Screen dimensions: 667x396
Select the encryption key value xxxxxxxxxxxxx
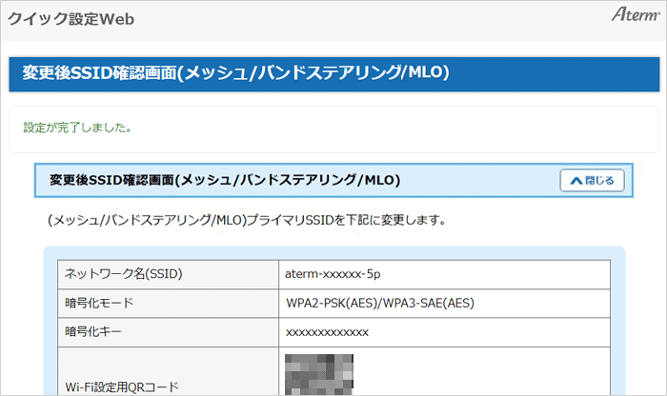point(327,332)
